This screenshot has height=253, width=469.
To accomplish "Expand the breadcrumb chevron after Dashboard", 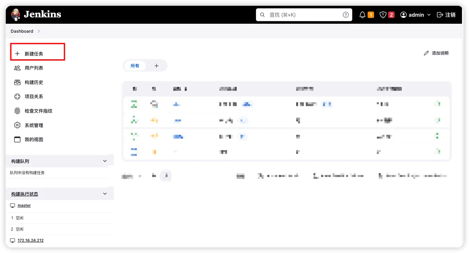I will tap(39, 31).
